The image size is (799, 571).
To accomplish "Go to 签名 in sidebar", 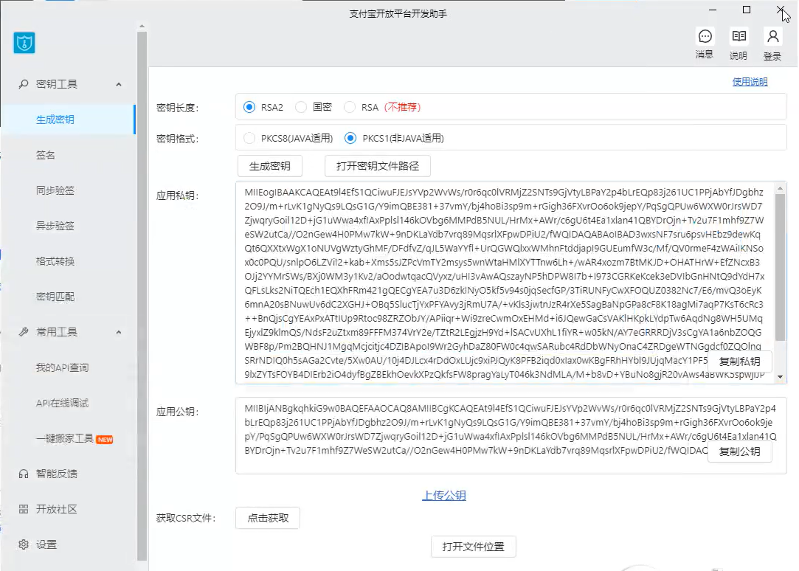I will (x=46, y=155).
